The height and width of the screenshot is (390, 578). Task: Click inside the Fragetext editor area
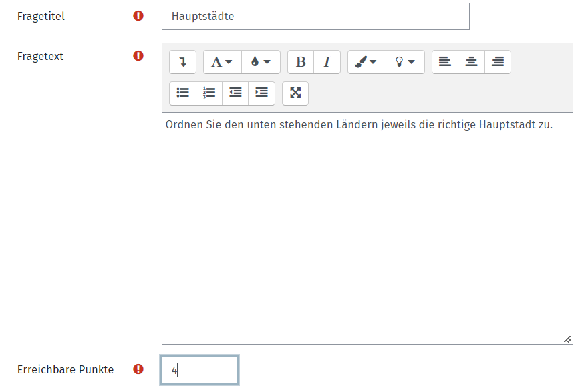coord(367,228)
